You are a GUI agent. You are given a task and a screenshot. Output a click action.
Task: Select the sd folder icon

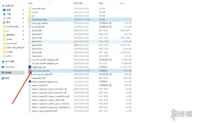[x=30, y=16]
